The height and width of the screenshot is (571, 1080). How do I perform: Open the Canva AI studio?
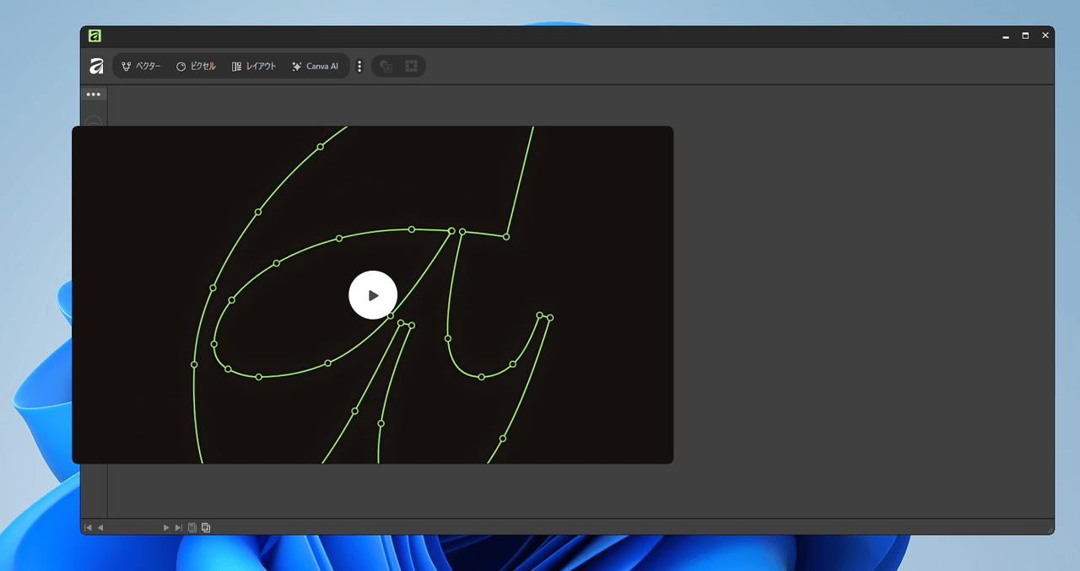pyautogui.click(x=315, y=67)
